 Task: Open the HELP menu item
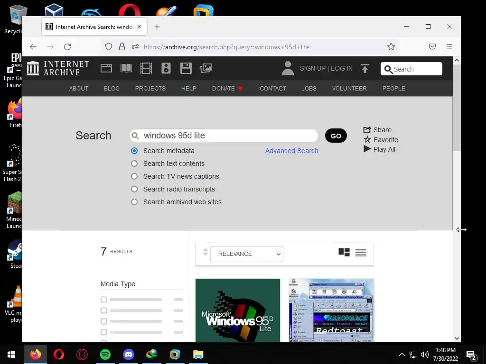(189, 89)
